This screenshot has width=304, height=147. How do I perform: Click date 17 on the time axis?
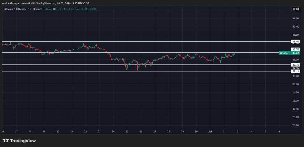(17, 132)
